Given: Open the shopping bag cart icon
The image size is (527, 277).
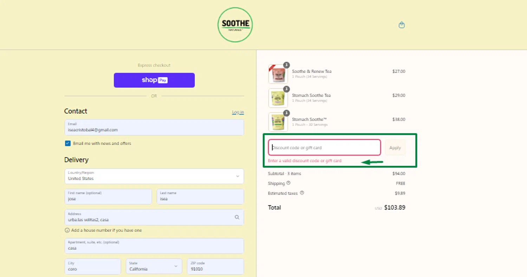Looking at the screenshot, I should pos(402,25).
